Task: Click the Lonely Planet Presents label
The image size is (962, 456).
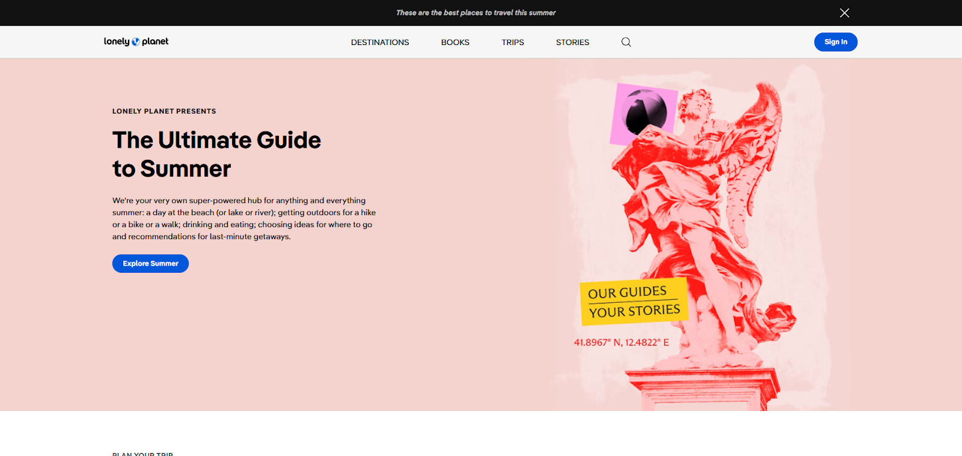Action: [x=164, y=111]
